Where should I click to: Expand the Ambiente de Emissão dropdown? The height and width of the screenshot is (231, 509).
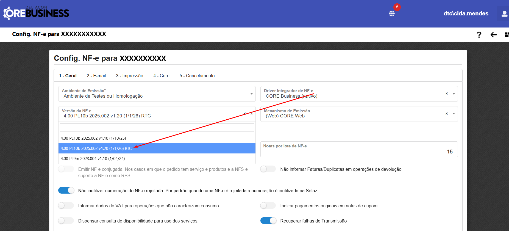251,94
